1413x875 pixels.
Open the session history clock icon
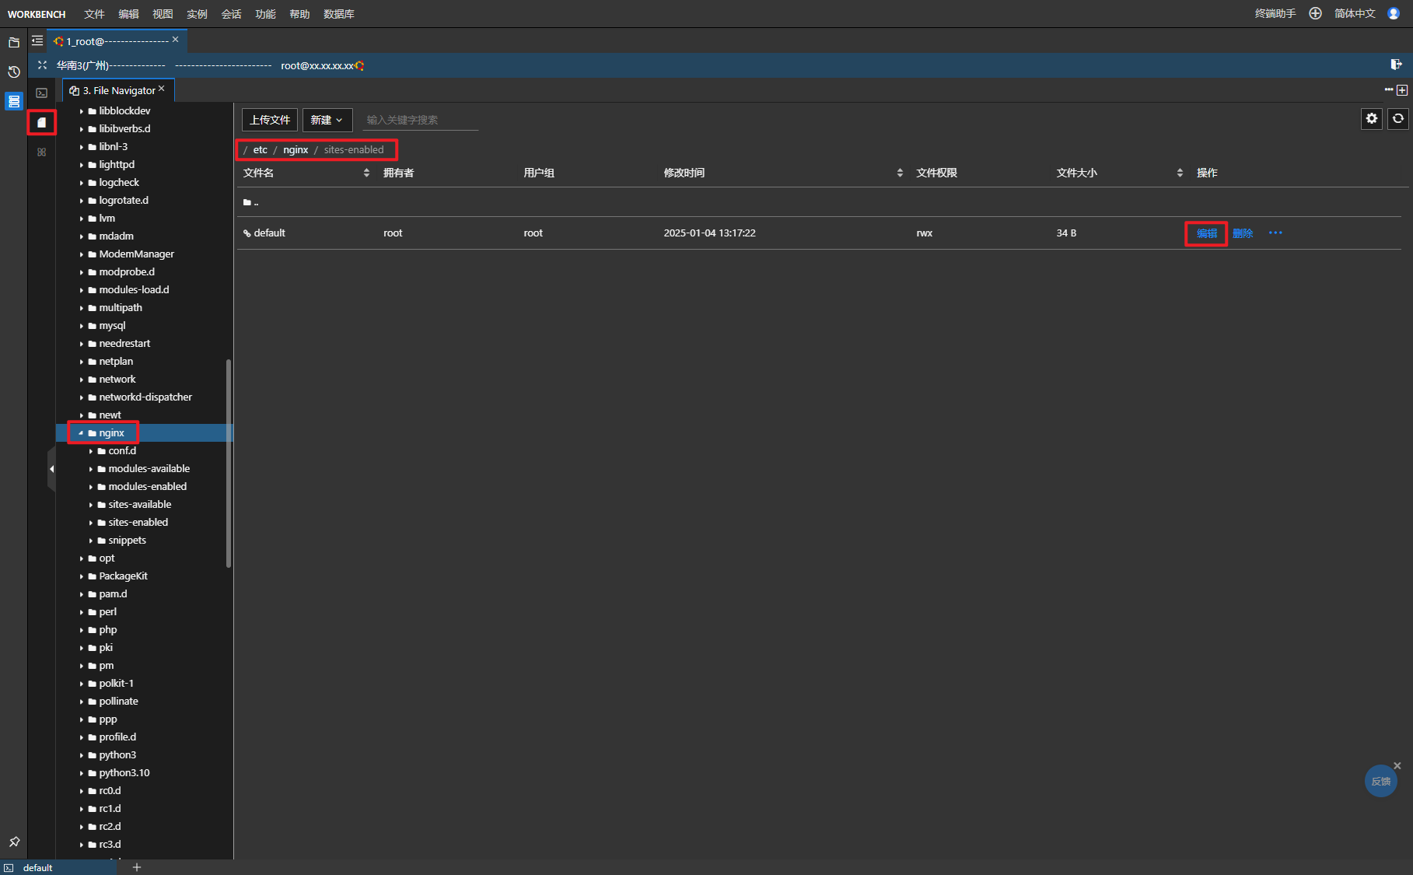click(x=14, y=72)
